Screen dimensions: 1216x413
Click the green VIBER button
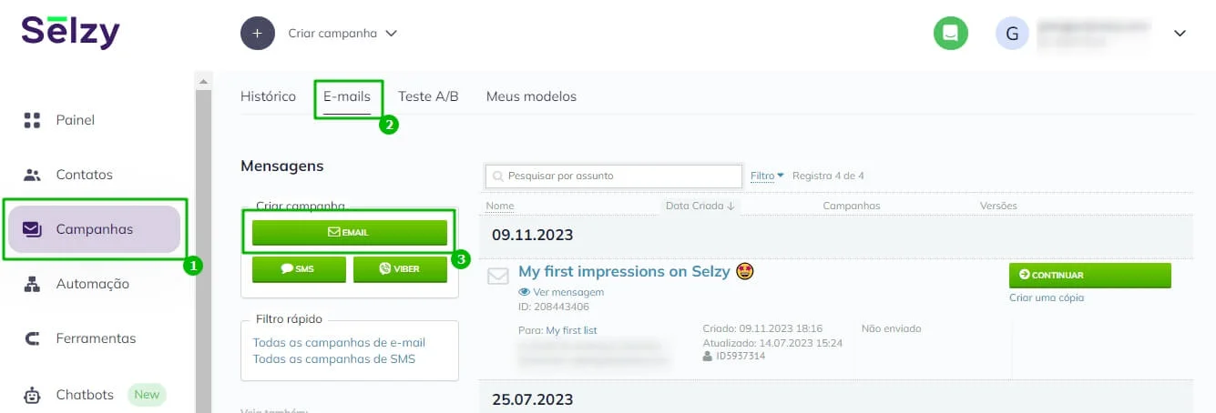(400, 269)
